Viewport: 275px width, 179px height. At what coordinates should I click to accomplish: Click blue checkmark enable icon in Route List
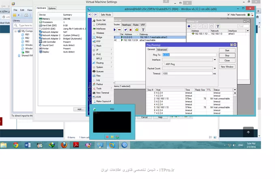125,29
